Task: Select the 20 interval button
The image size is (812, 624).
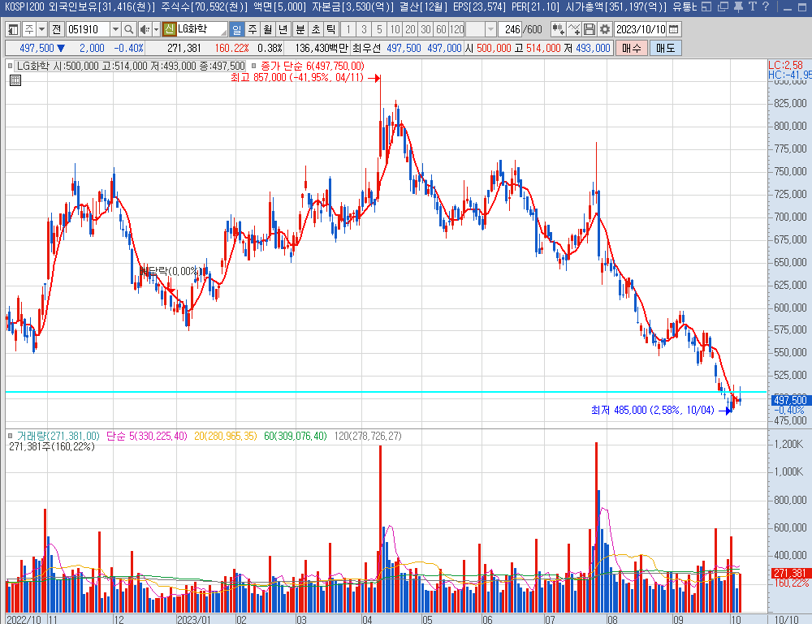Action: [x=411, y=29]
